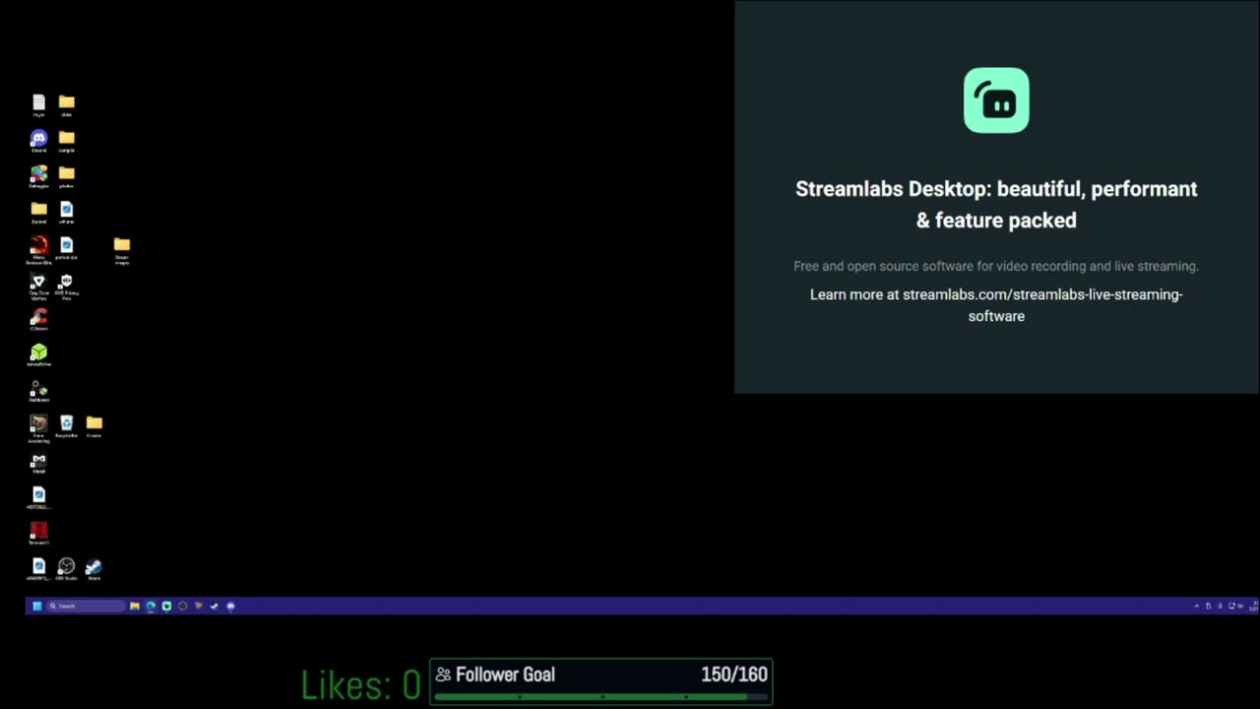The height and width of the screenshot is (709, 1260).
Task: Click the taskbar Search box
Action: [86, 606]
